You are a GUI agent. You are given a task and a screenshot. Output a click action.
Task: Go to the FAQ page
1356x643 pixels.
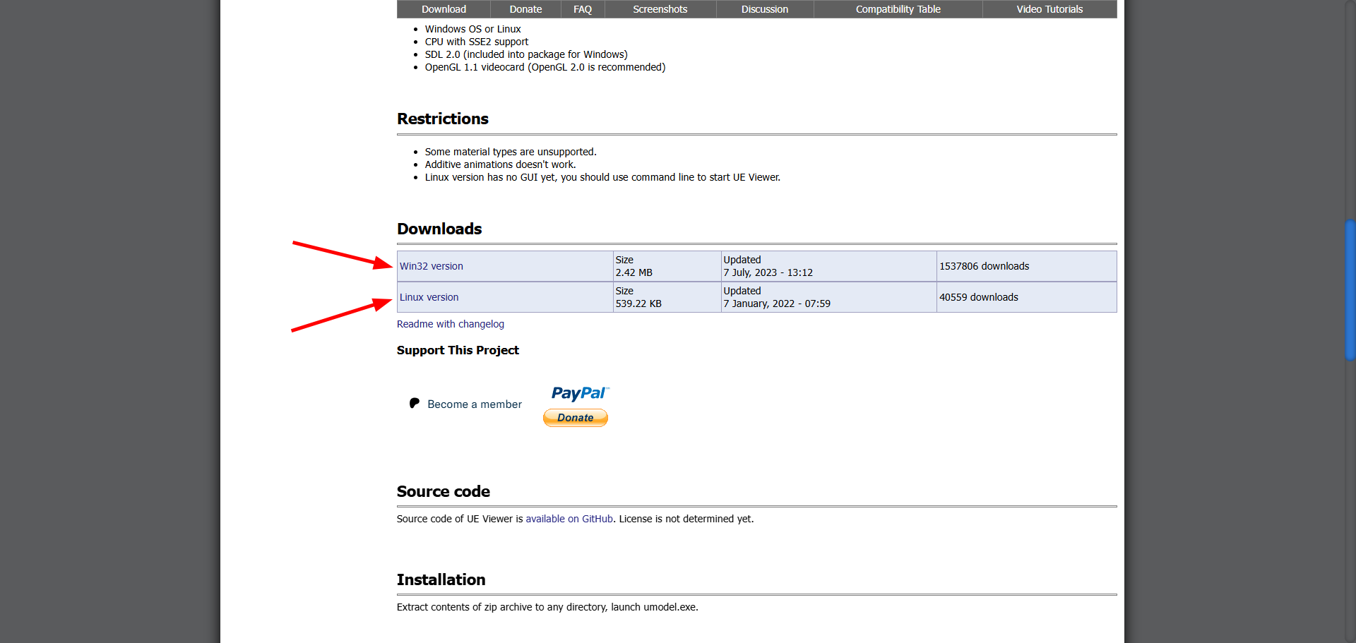[x=583, y=9]
